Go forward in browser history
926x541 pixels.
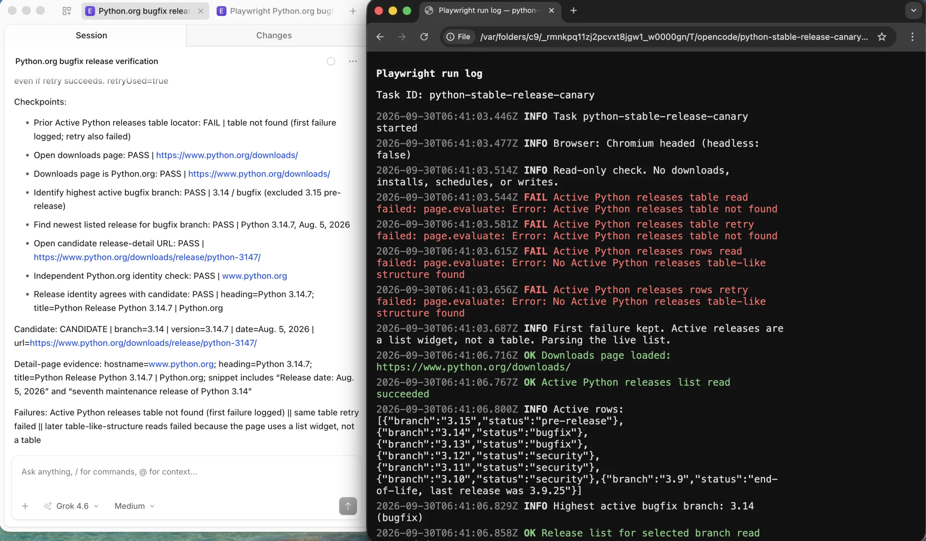402,37
